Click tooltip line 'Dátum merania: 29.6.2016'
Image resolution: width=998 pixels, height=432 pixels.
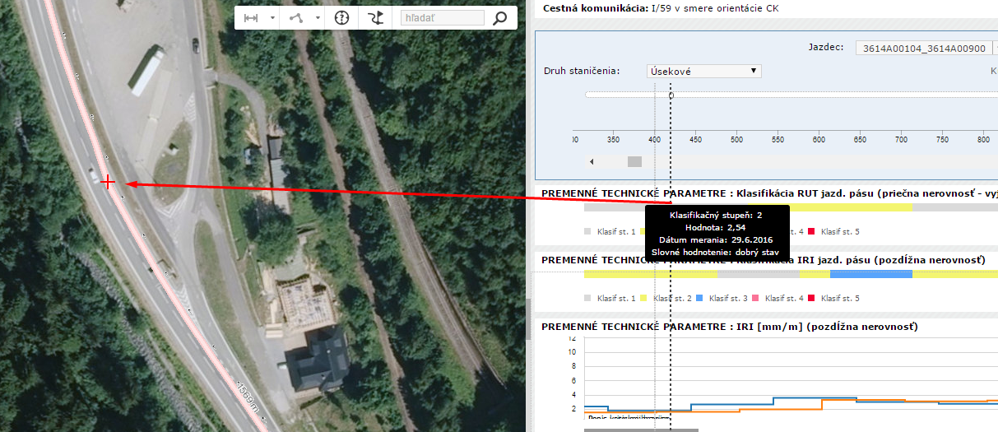click(x=717, y=239)
